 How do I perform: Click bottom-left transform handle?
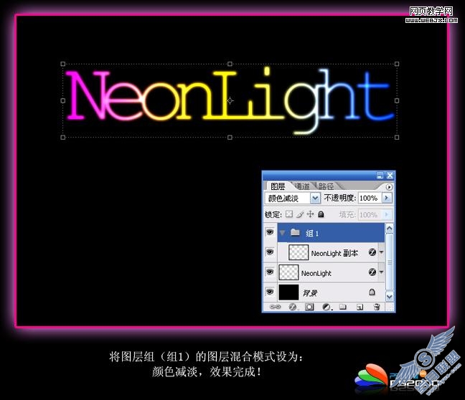tap(63, 137)
